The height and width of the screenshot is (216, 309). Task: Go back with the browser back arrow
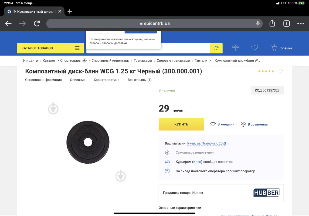click(8, 23)
